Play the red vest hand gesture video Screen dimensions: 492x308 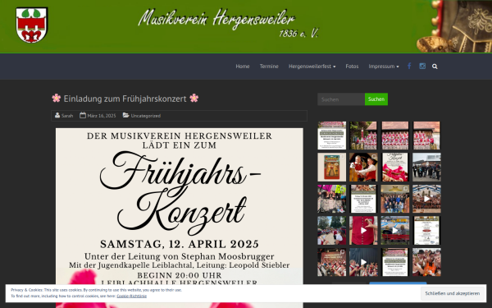(363, 230)
